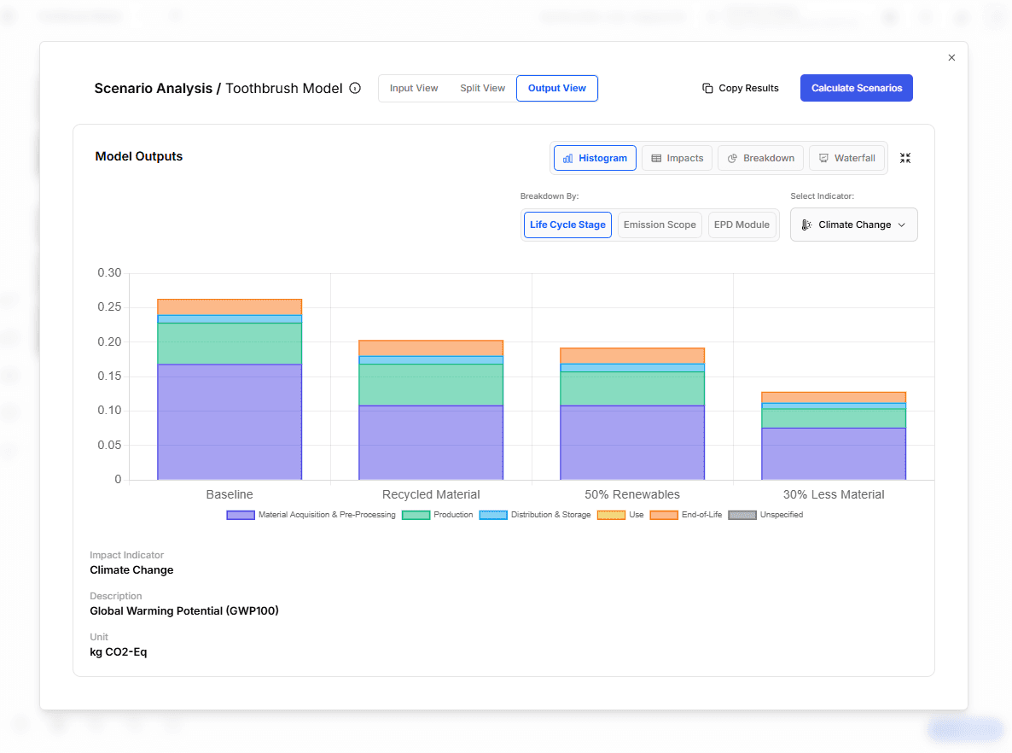Click the Scenario Analysis title text
The width and height of the screenshot is (1012, 753).
pyautogui.click(x=154, y=89)
